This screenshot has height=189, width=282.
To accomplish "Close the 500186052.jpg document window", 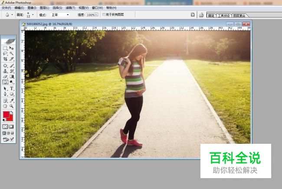I will (246, 24).
